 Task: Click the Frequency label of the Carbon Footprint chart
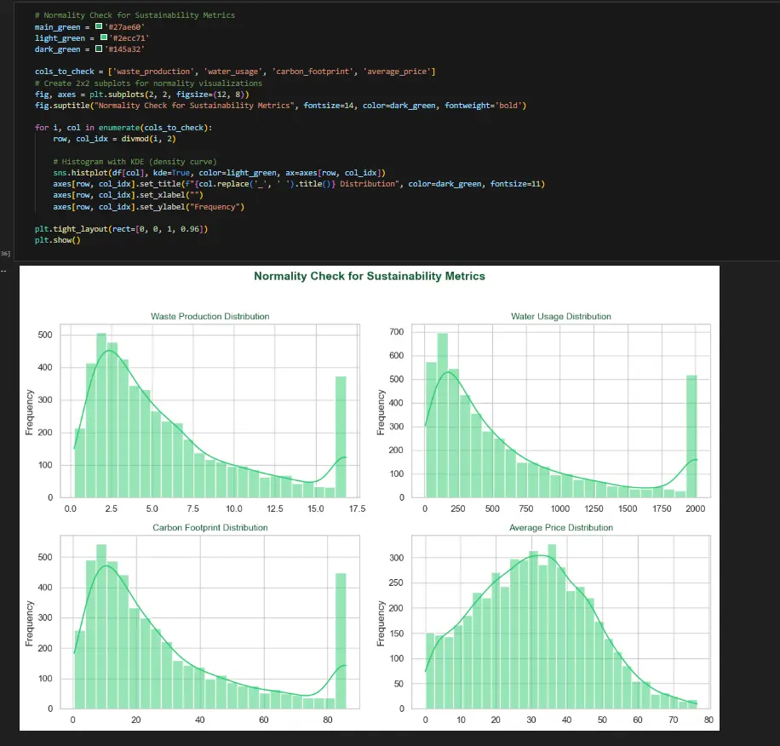[30, 623]
